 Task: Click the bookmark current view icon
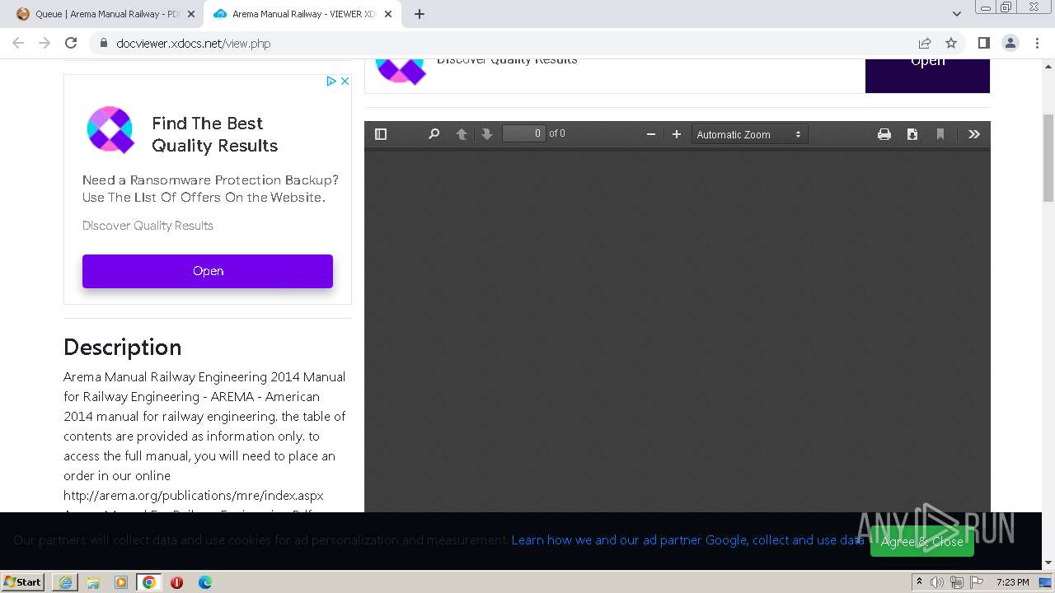click(940, 134)
